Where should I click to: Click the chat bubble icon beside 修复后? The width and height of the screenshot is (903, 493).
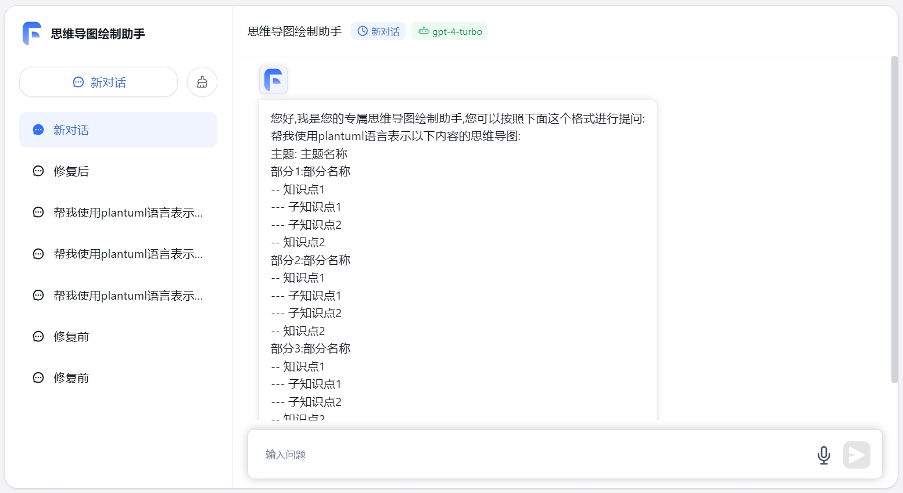click(38, 171)
